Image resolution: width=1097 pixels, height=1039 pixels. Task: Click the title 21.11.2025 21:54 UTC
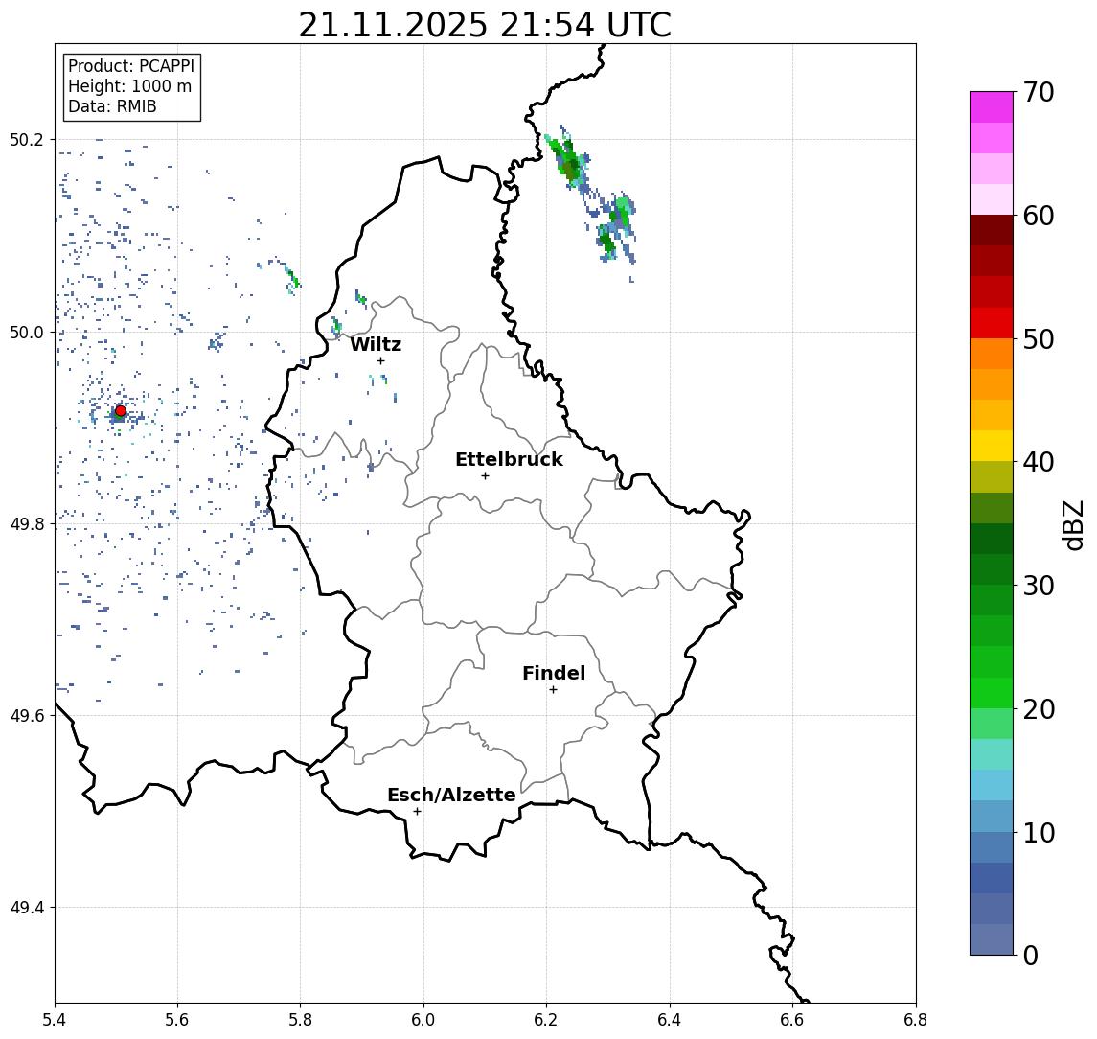click(x=485, y=25)
